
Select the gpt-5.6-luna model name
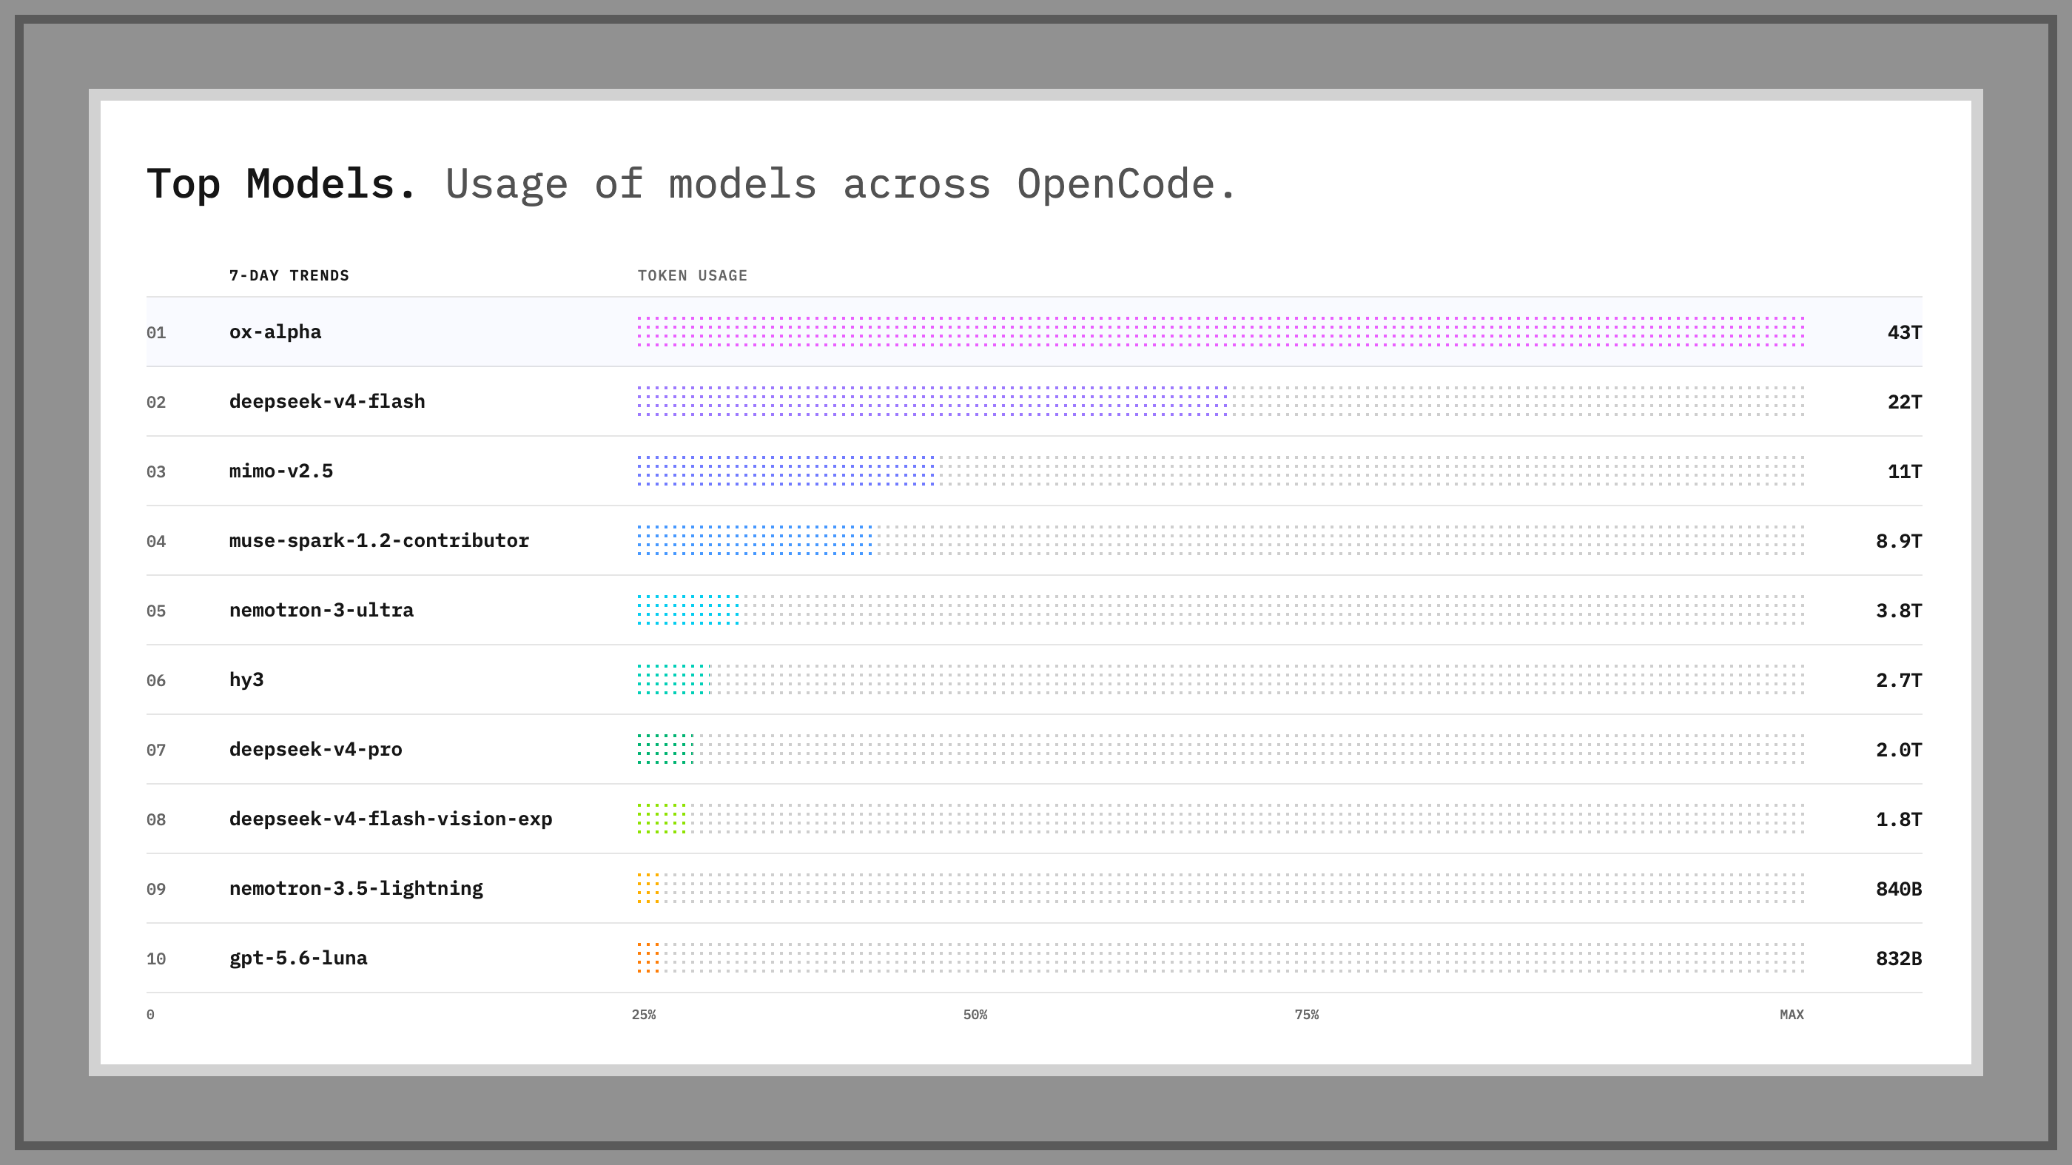(298, 958)
